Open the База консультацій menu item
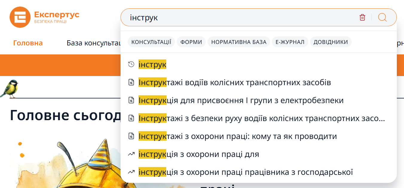 pyautogui.click(x=93, y=43)
